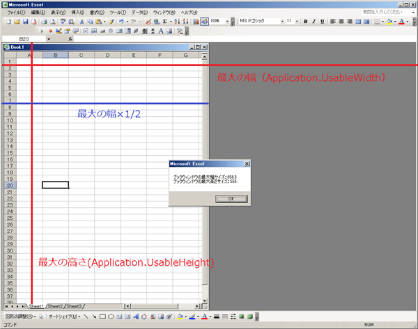
Task: Click the horizontal scrollbar right arrow
Action: [x=198, y=306]
